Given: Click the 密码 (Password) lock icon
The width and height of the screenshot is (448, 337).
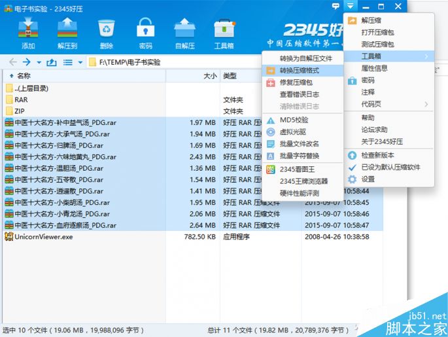Looking at the screenshot, I should tap(145, 33).
